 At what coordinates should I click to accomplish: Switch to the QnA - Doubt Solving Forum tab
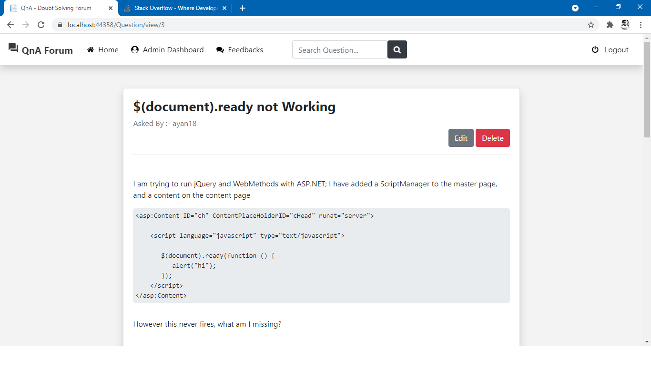click(x=56, y=8)
